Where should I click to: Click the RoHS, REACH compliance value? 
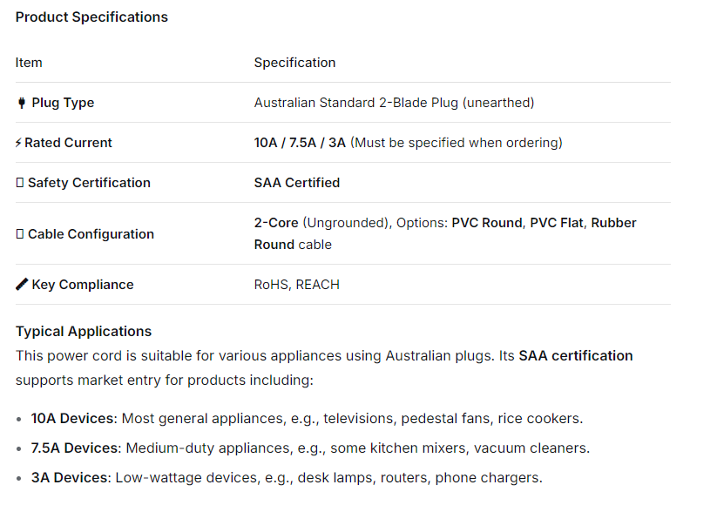[297, 285]
